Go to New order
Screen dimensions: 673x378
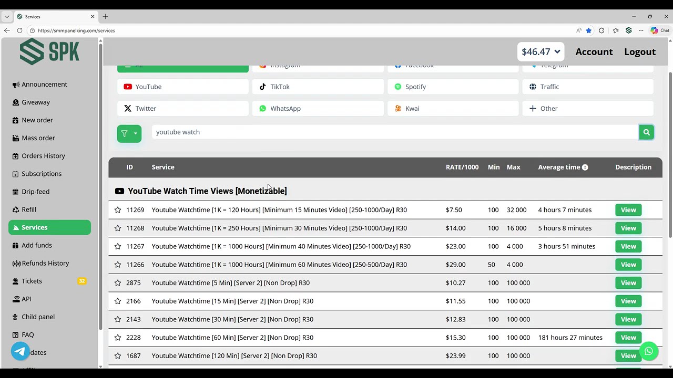49,120
